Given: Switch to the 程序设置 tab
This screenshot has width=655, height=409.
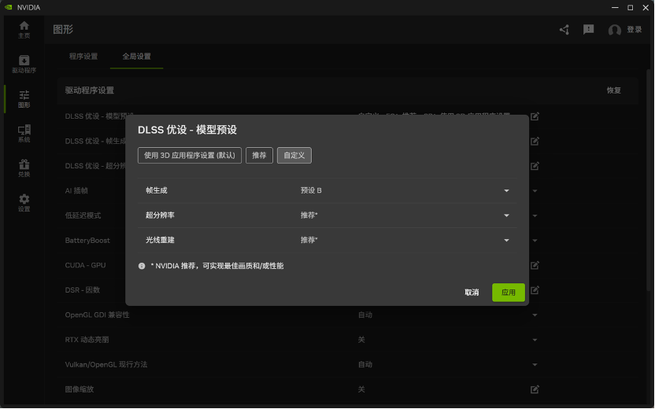Looking at the screenshot, I should (x=83, y=57).
